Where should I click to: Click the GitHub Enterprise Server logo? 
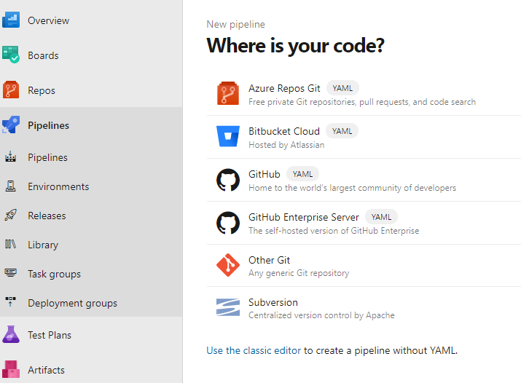[228, 223]
